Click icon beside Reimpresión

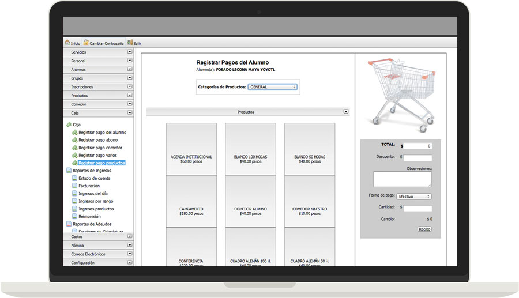(75, 216)
